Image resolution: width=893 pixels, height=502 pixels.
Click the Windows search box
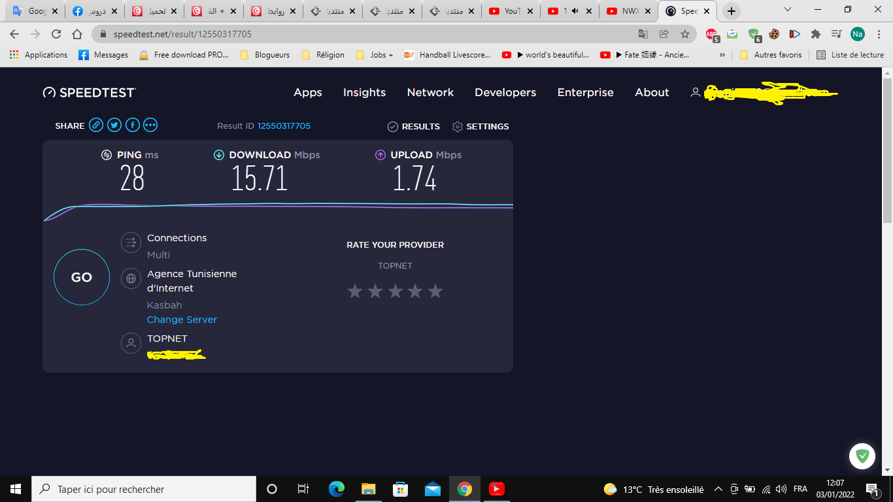[144, 489]
